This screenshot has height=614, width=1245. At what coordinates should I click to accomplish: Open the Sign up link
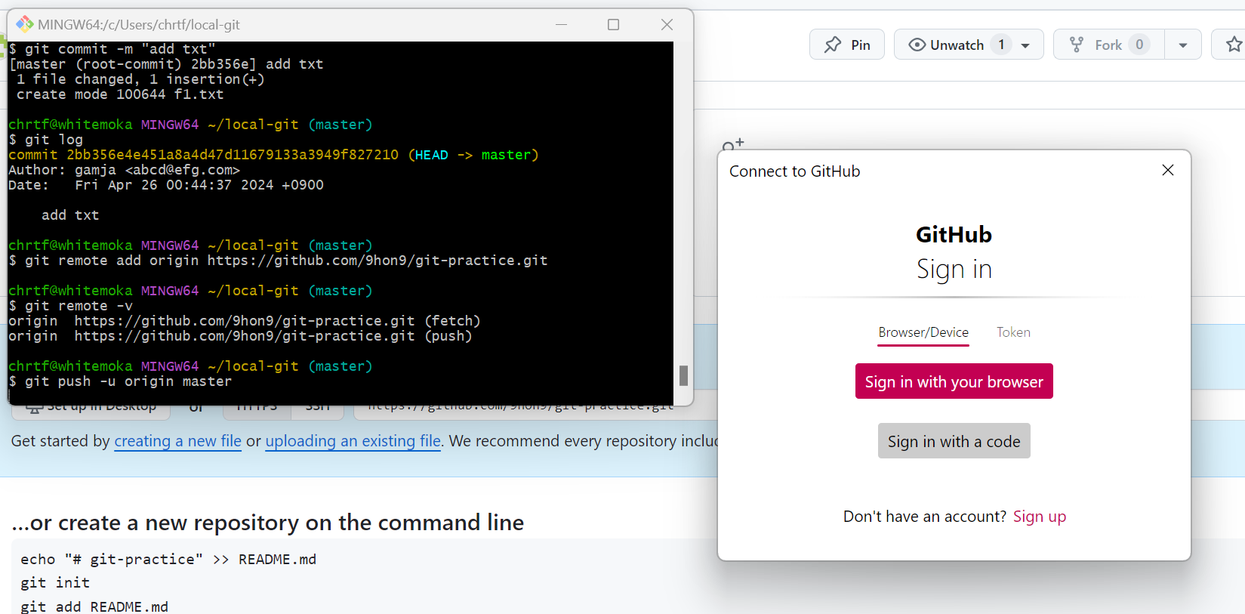(x=1039, y=517)
